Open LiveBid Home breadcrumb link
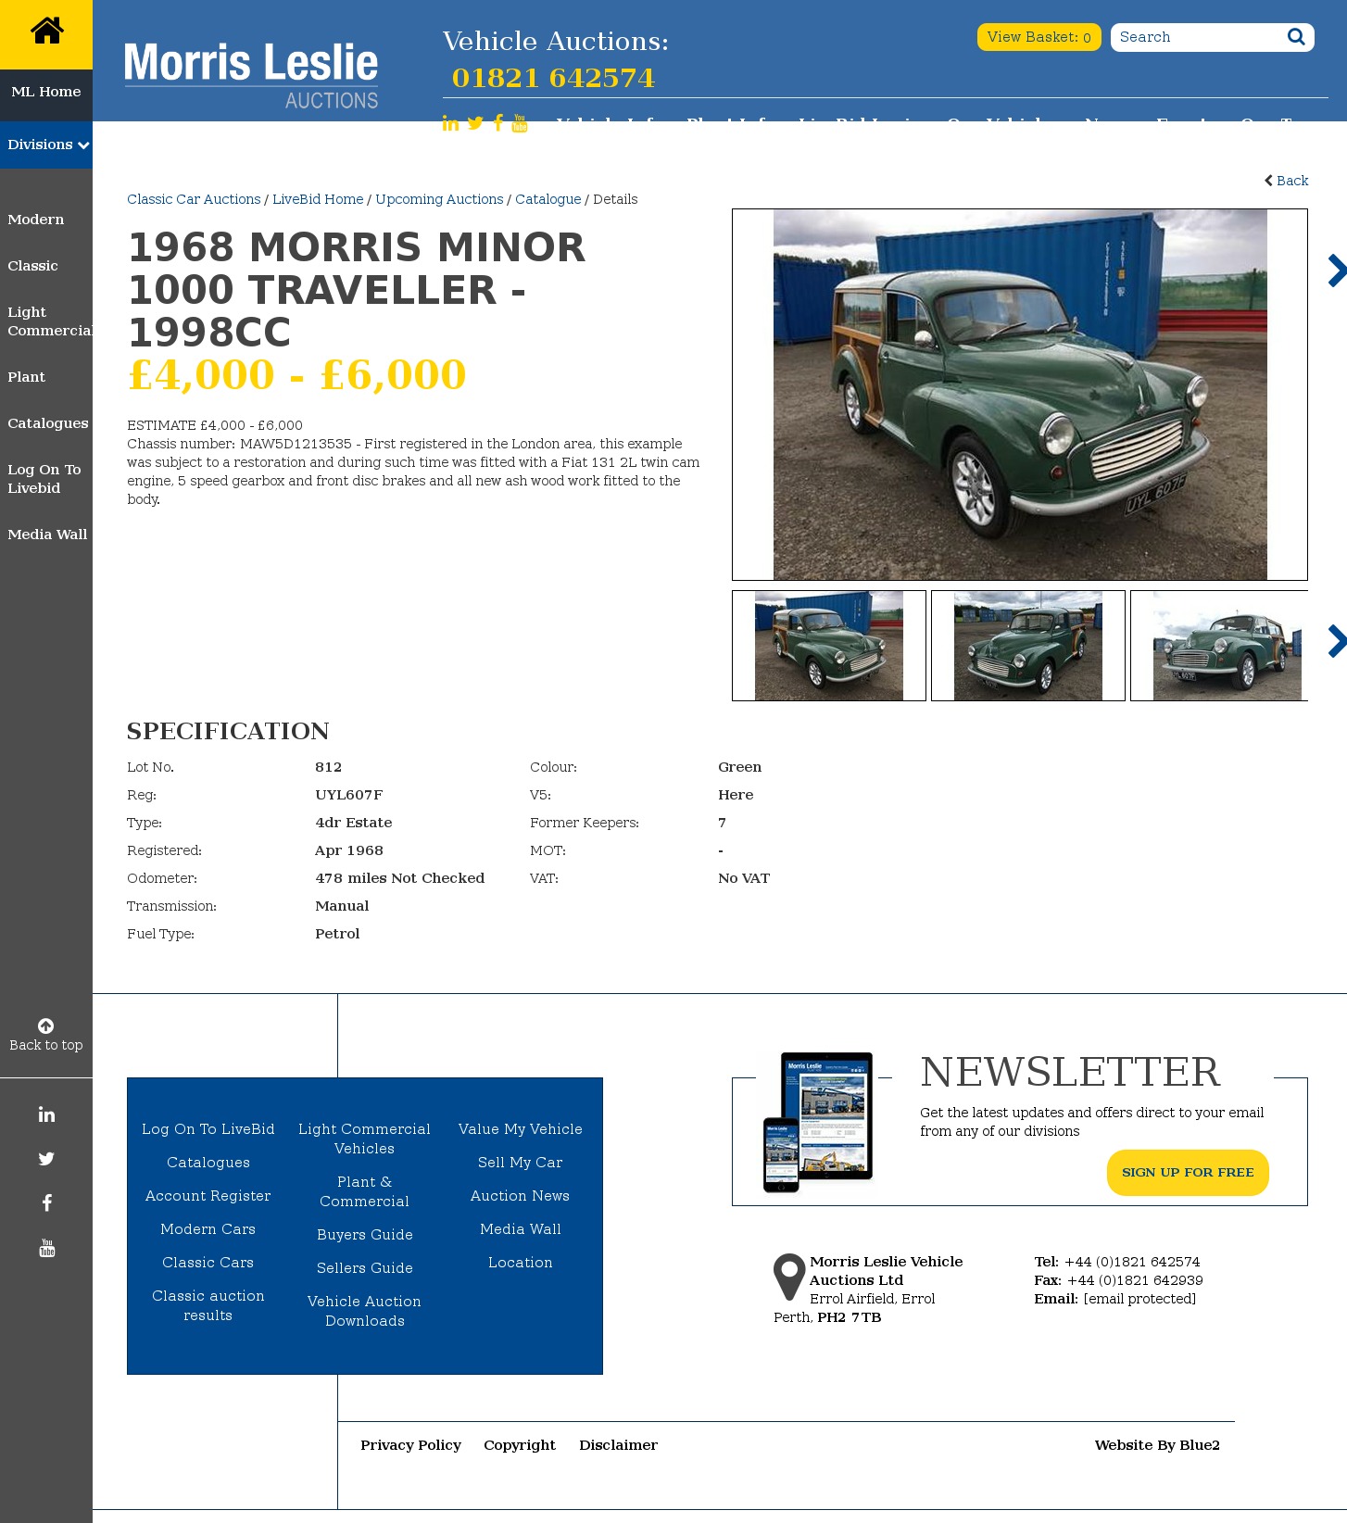 pos(318,199)
